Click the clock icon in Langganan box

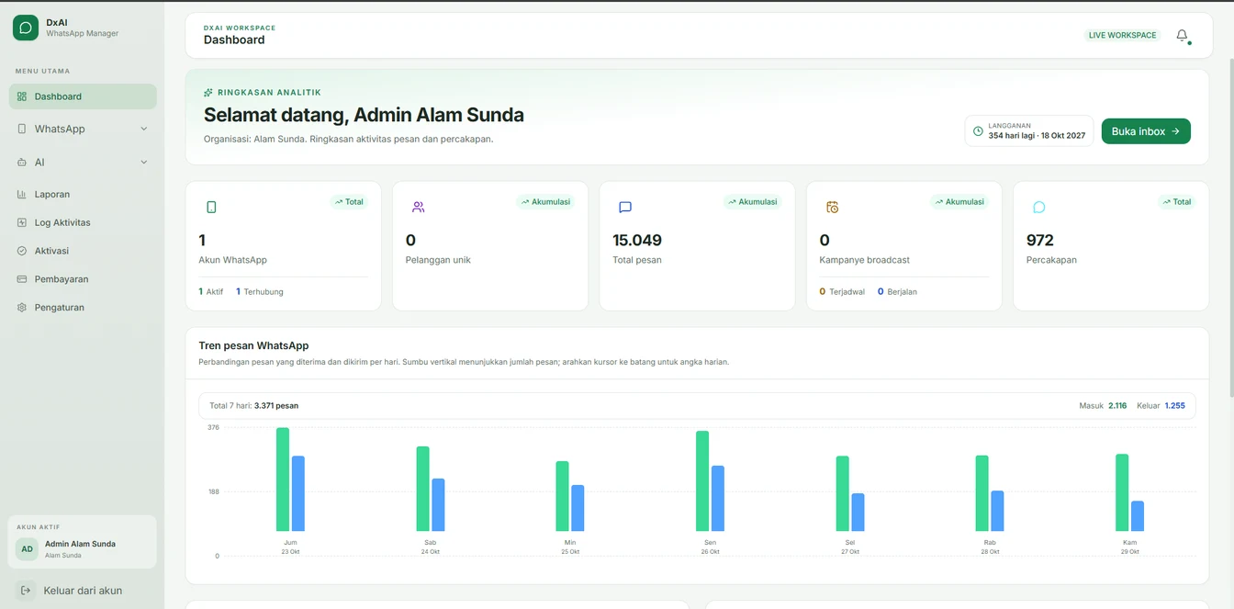978,131
